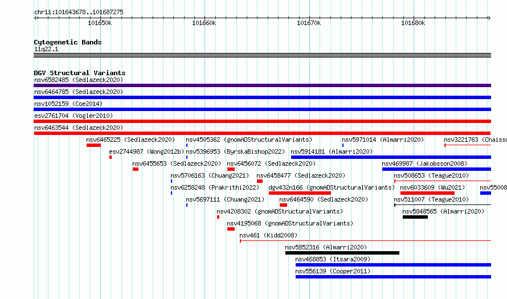The image size is (507, 299).
Task: Click nsv5396953 (ByrskaBishop2022) label
Action: click(235, 151)
